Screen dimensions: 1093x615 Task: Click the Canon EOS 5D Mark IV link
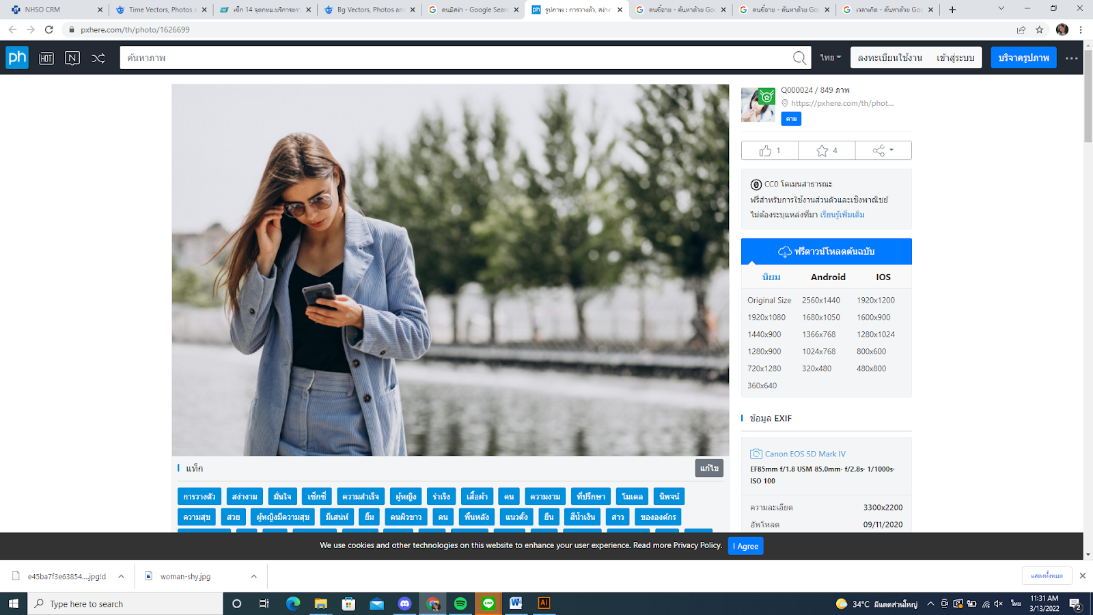click(805, 454)
